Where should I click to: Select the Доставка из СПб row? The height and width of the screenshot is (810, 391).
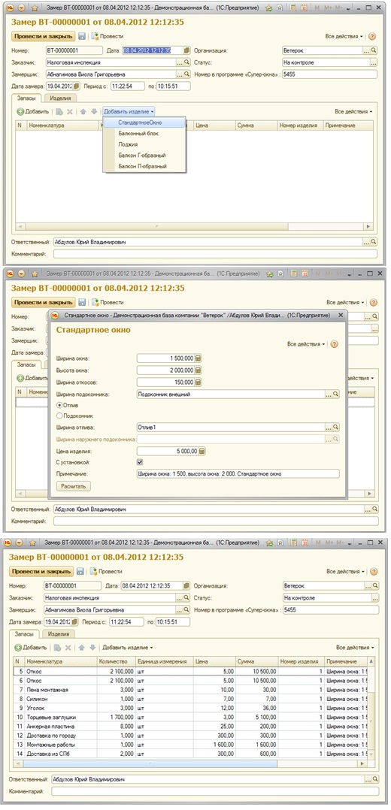190,753
